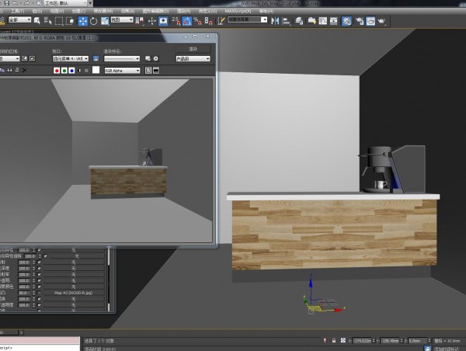Click the Align tool icon
466x351 pixels.
(x=286, y=21)
